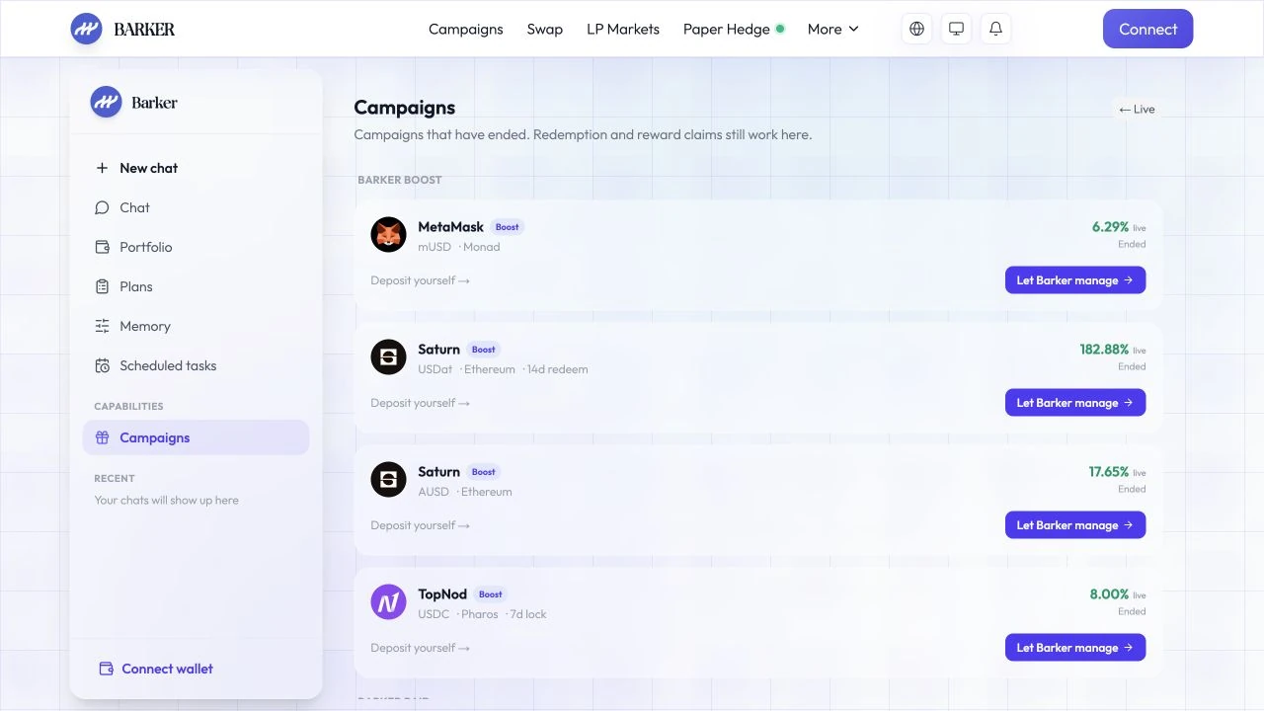The width and height of the screenshot is (1264, 711).
Task: Let Barker manage the Saturn USDat campaign
Action: [x=1075, y=403]
